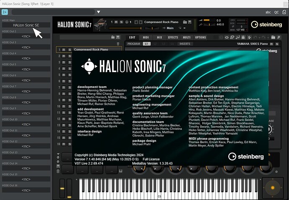
Task: Mute slot 1 Compressed Rock Piano
Action: click(x=64, y=50)
